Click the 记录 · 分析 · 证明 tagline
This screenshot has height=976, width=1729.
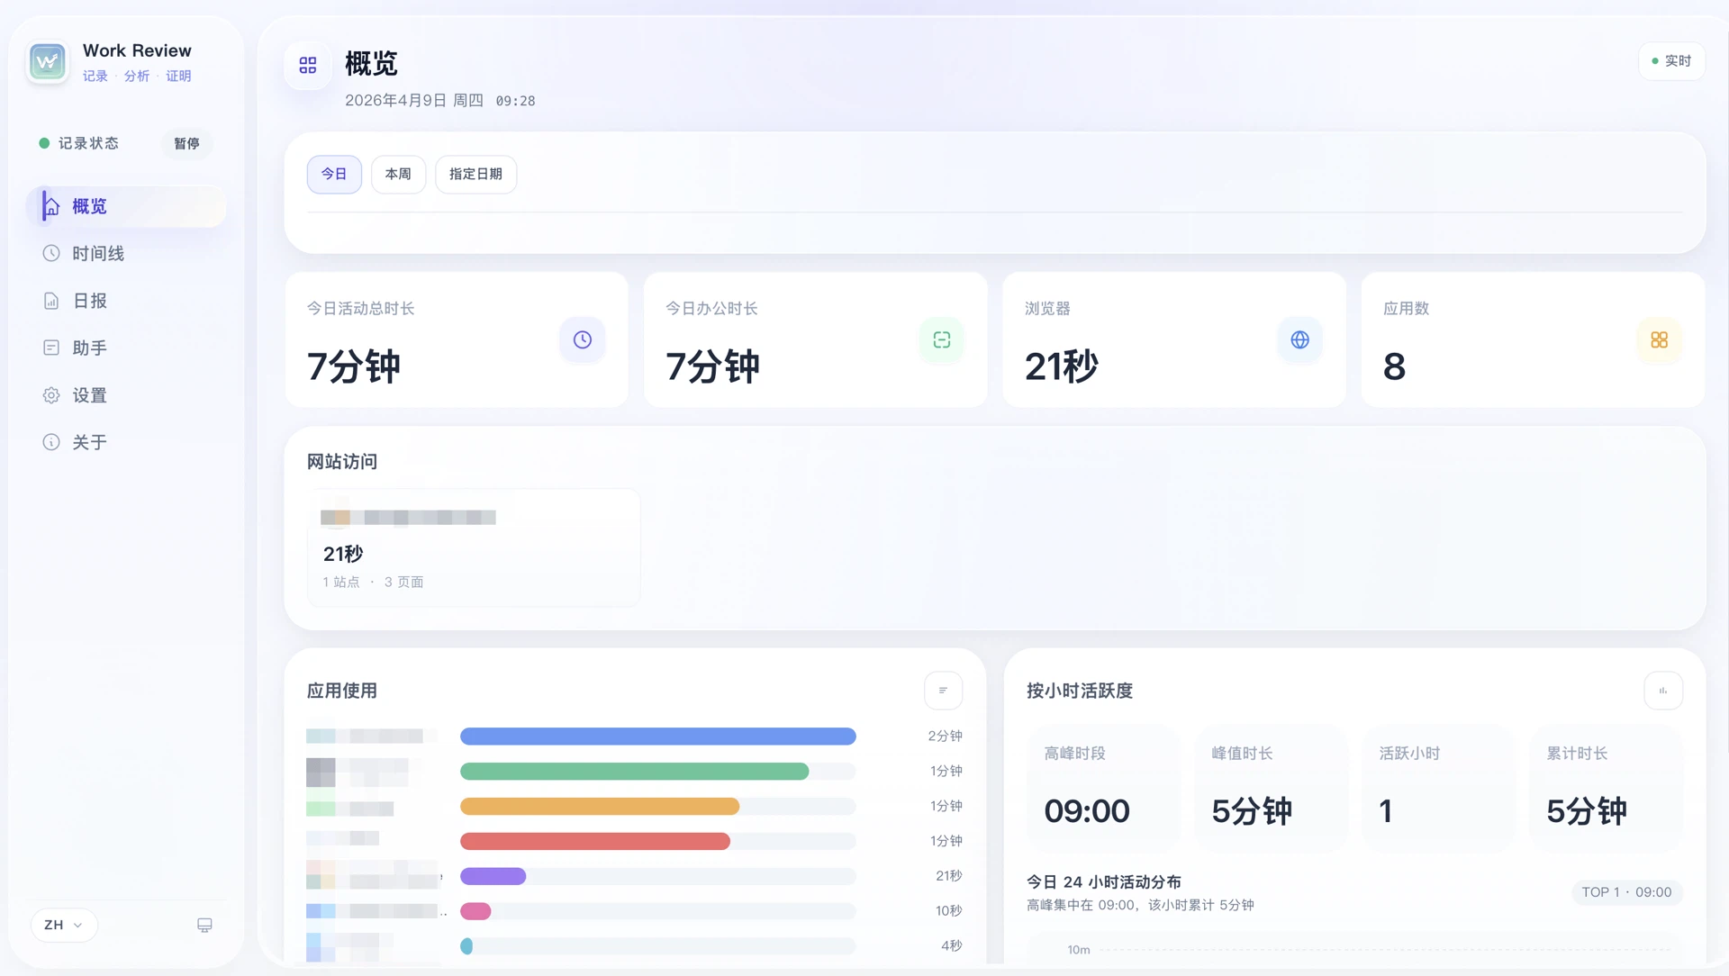(137, 77)
